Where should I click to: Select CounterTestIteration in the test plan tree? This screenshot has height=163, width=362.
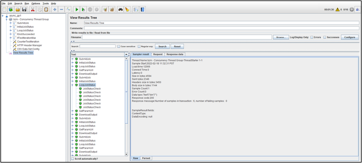pyautogui.click(x=28, y=42)
